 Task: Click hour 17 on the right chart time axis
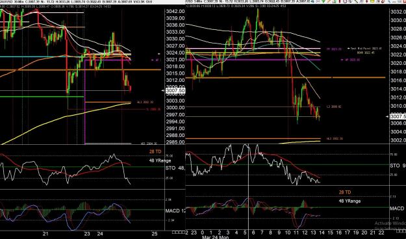point(348,233)
